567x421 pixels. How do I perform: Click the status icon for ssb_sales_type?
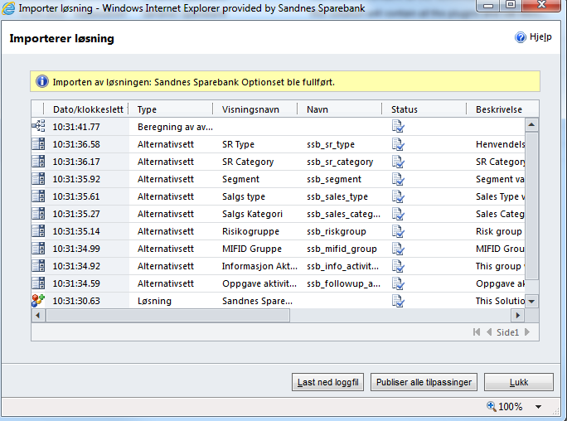(398, 196)
